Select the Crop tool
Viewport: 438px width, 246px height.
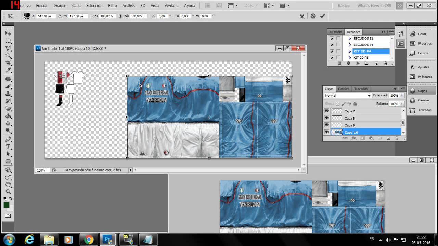pyautogui.click(x=8, y=63)
